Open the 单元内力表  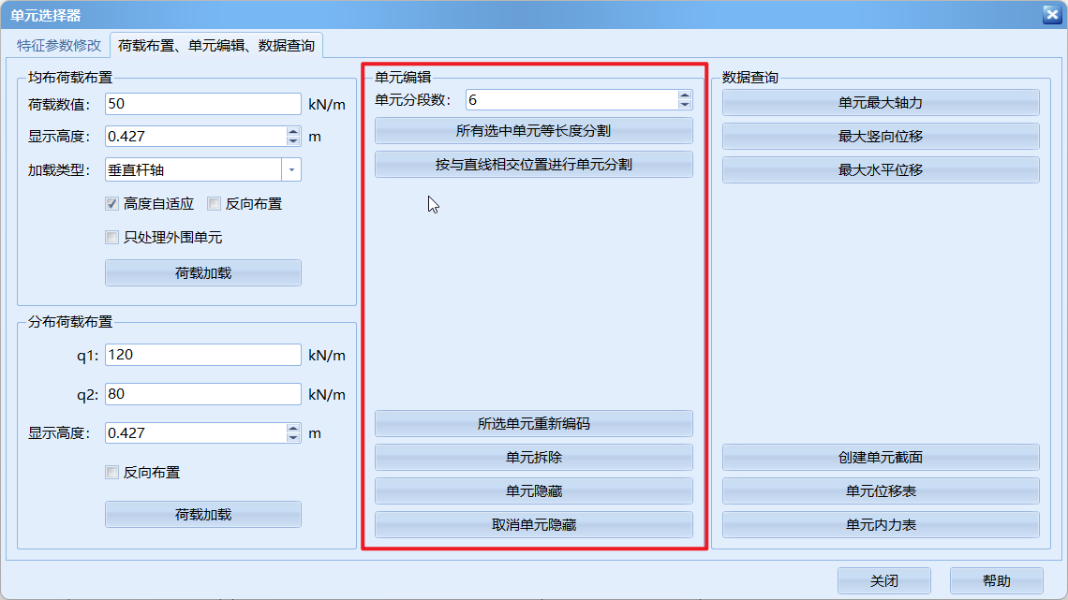coord(880,525)
